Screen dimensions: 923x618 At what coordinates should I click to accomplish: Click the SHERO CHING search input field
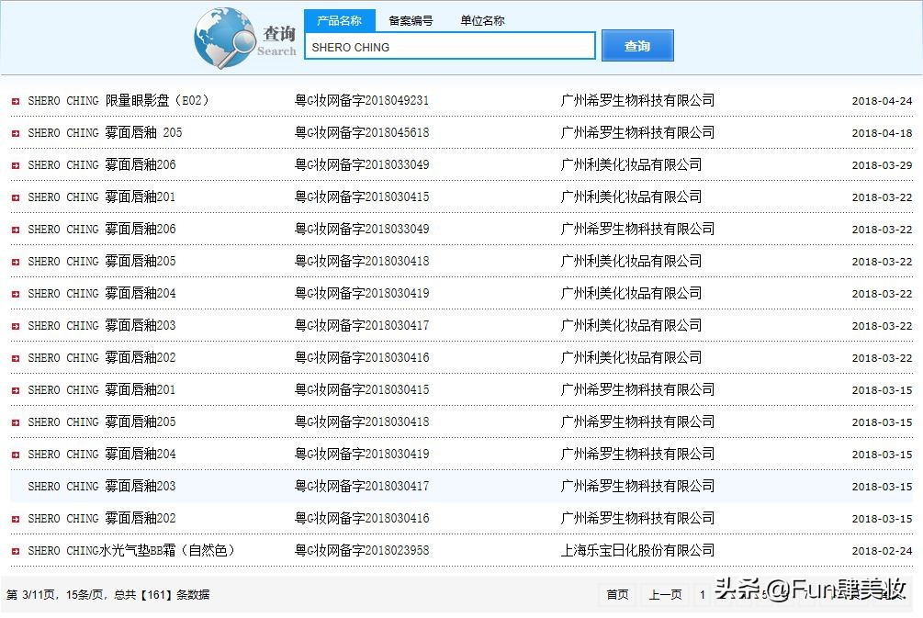pyautogui.click(x=449, y=45)
